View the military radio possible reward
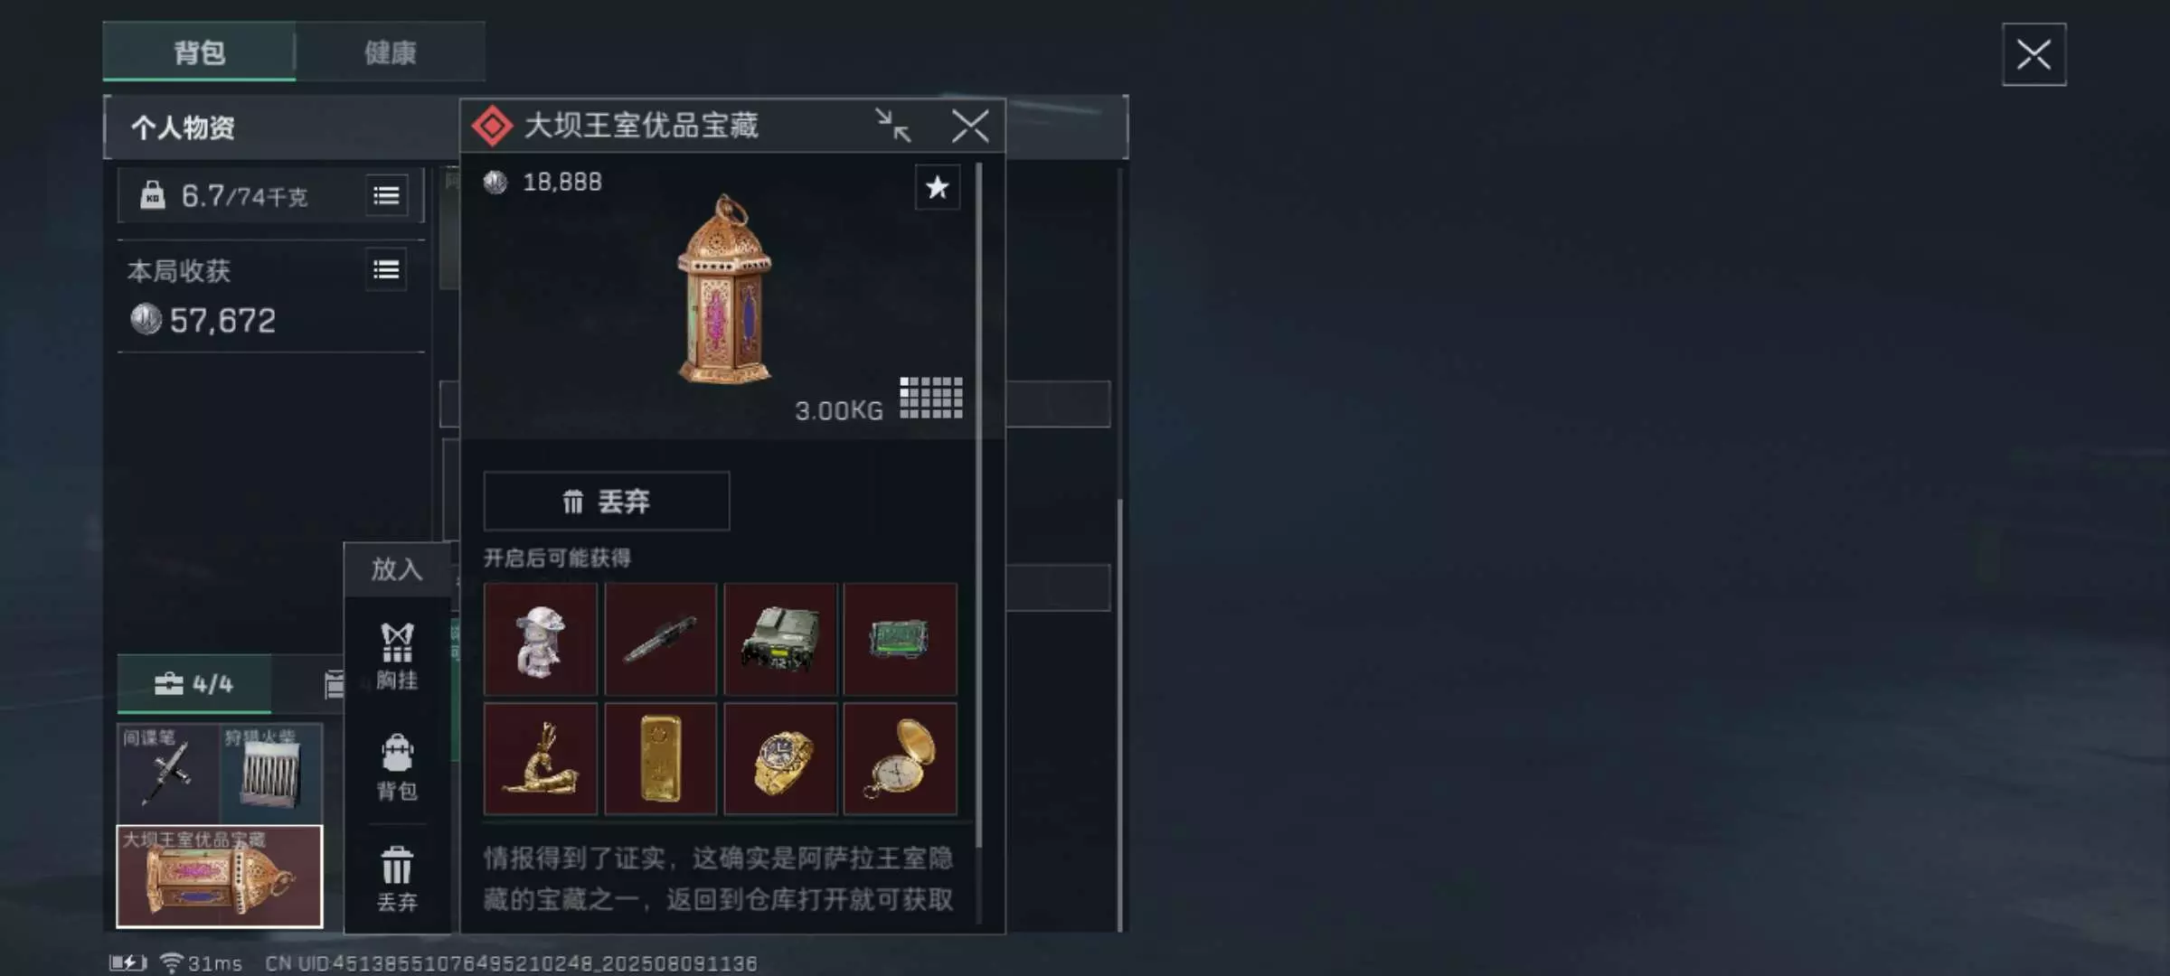This screenshot has height=976, width=2170. tap(780, 640)
